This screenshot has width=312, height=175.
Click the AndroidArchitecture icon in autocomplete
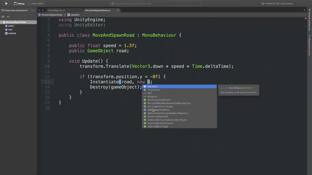tap(145, 123)
